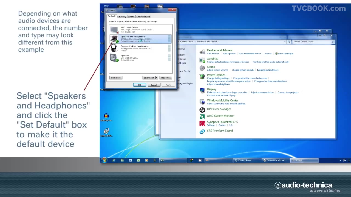Click the Action Center flag in the tray
Viewport: 351px width, 197px height.
(345, 160)
